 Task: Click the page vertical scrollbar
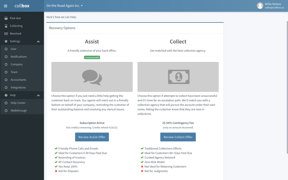287,87
